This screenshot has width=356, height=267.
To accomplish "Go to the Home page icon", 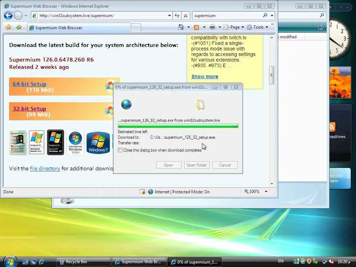I will (181, 27).
